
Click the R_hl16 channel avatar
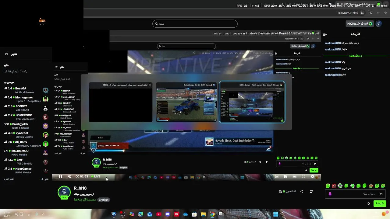click(64, 192)
